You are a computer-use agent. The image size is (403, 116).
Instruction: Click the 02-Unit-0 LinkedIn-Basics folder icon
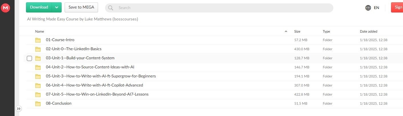38,49
